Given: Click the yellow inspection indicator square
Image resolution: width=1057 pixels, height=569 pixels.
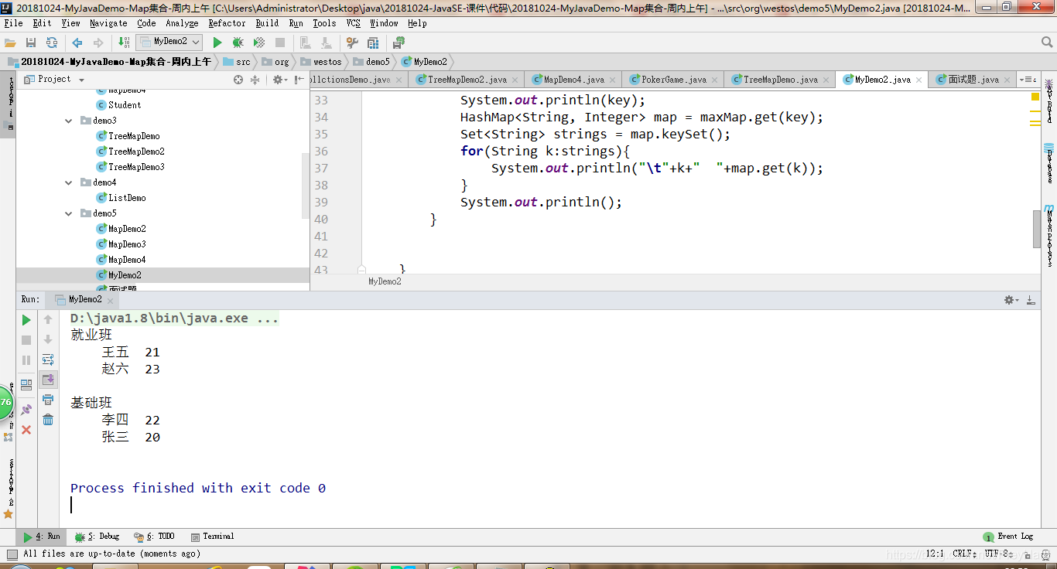Looking at the screenshot, I should pos(1035,97).
